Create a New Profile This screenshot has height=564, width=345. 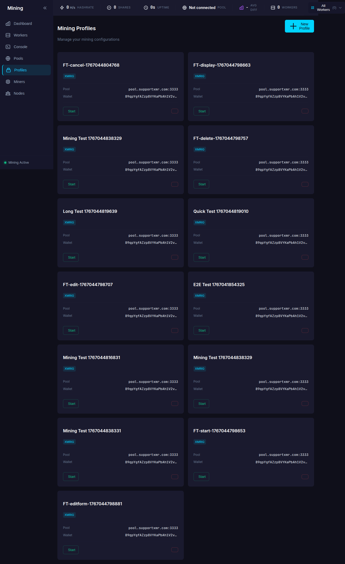coord(299,26)
